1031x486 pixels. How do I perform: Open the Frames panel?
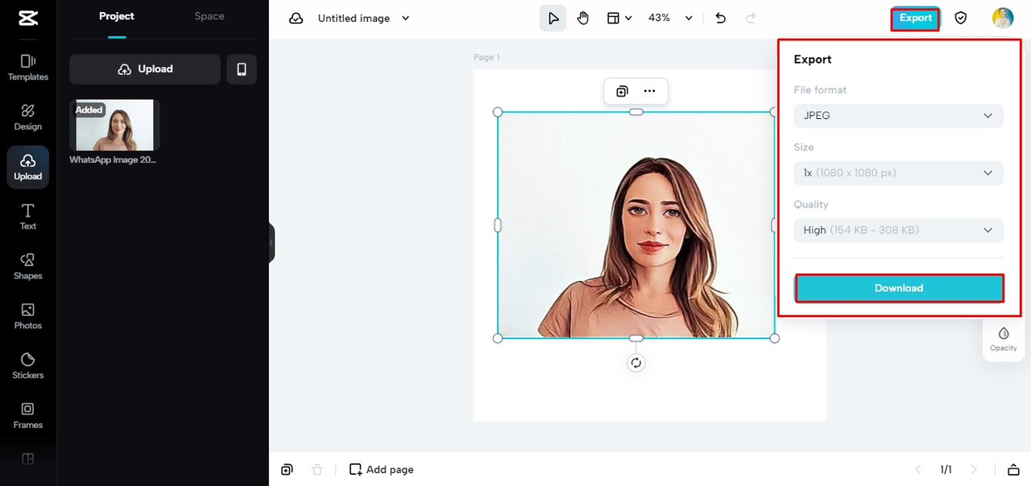coord(28,416)
